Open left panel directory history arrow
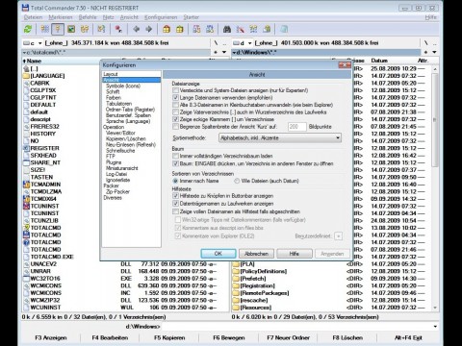Viewport: 462px width, 346px height. coord(224,52)
